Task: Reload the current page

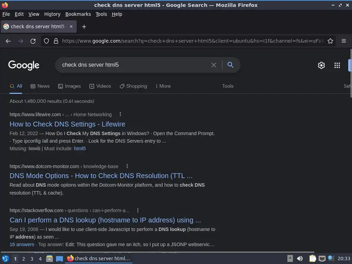Action: 33,41
